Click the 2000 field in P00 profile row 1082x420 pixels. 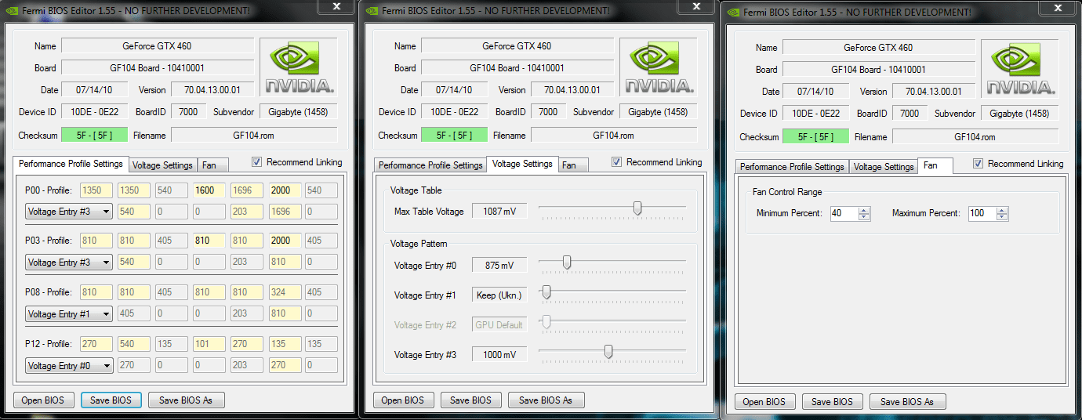284,190
